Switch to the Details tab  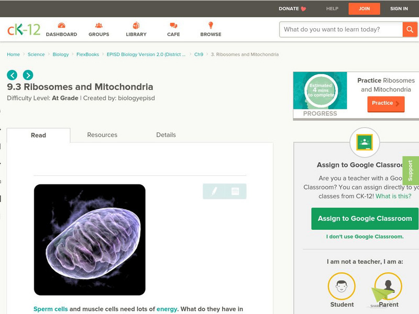166,135
